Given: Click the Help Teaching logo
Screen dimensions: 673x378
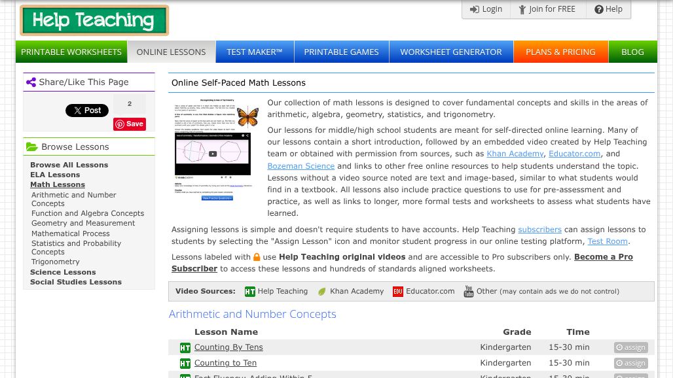Looking at the screenshot, I should tap(94, 20).
